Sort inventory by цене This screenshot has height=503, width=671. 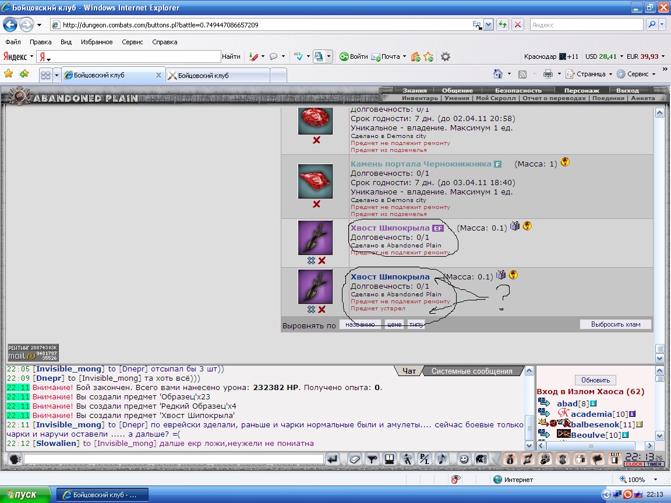coord(394,324)
